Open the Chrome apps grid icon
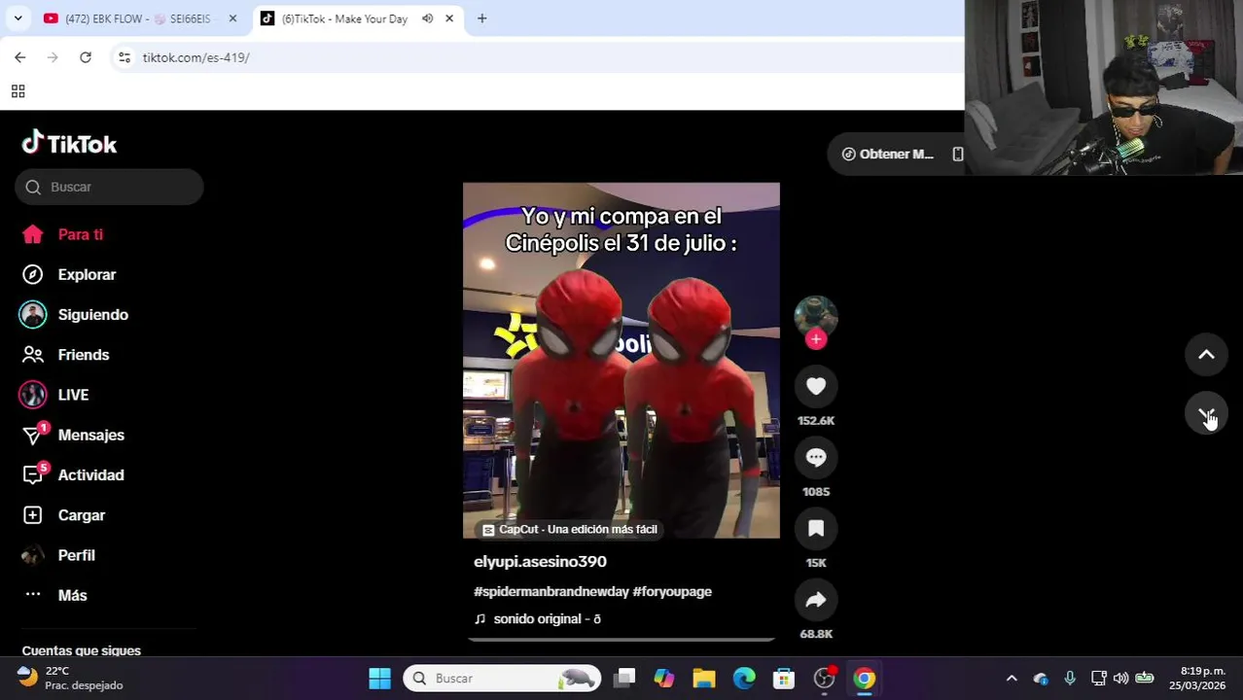 click(x=18, y=91)
